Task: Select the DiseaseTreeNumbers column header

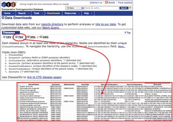Action: [109, 85]
